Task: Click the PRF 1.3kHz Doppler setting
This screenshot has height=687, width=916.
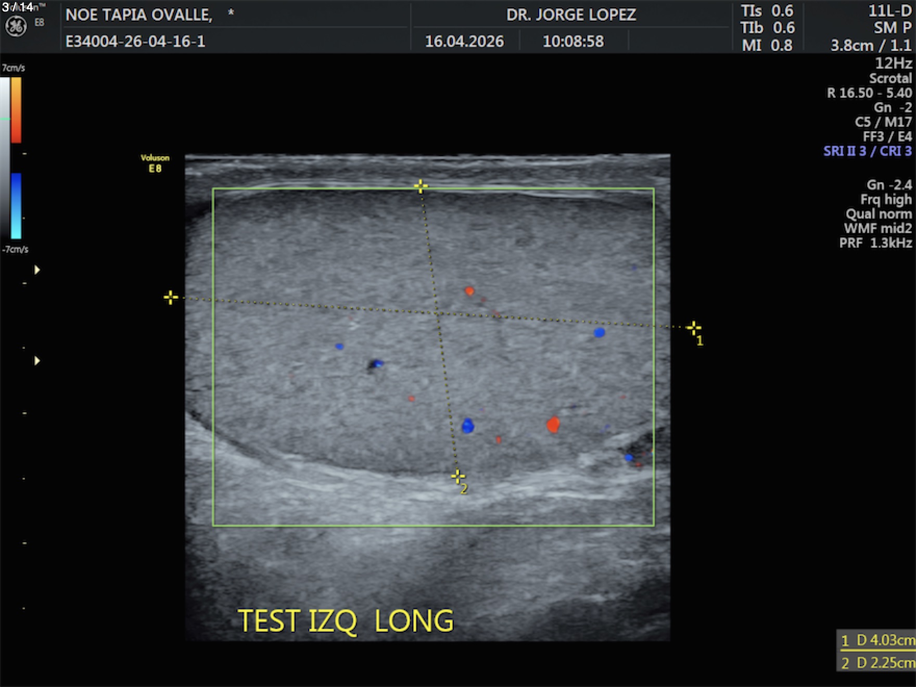Action: point(875,243)
